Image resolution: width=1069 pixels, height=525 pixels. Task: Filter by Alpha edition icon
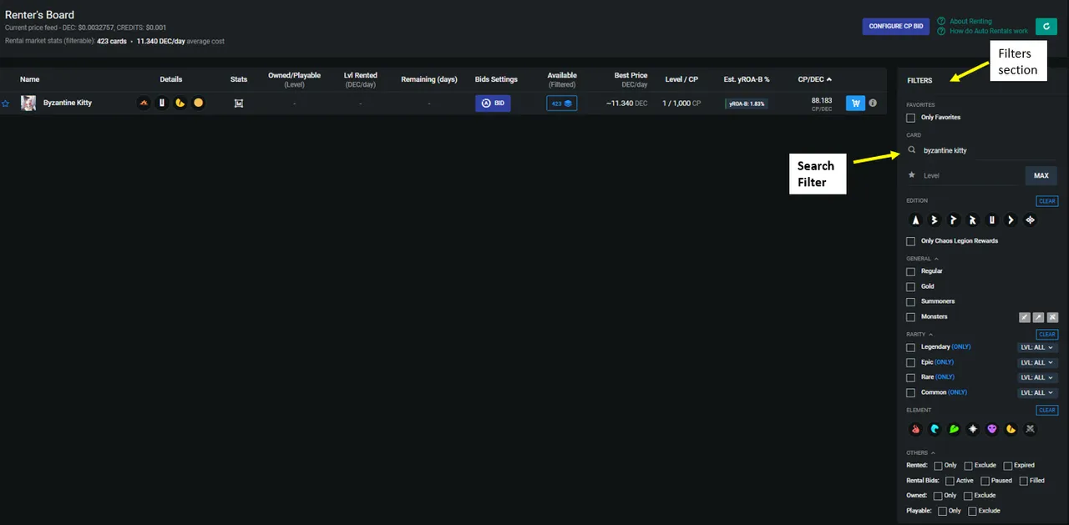point(915,220)
